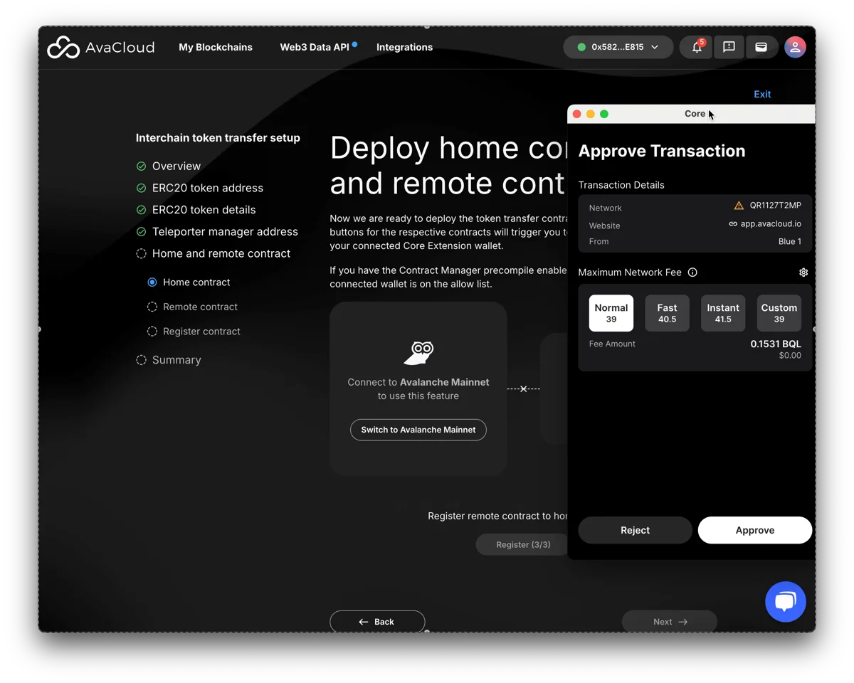The width and height of the screenshot is (854, 683).
Task: Open the Home and remote contract step
Action: [x=221, y=254]
